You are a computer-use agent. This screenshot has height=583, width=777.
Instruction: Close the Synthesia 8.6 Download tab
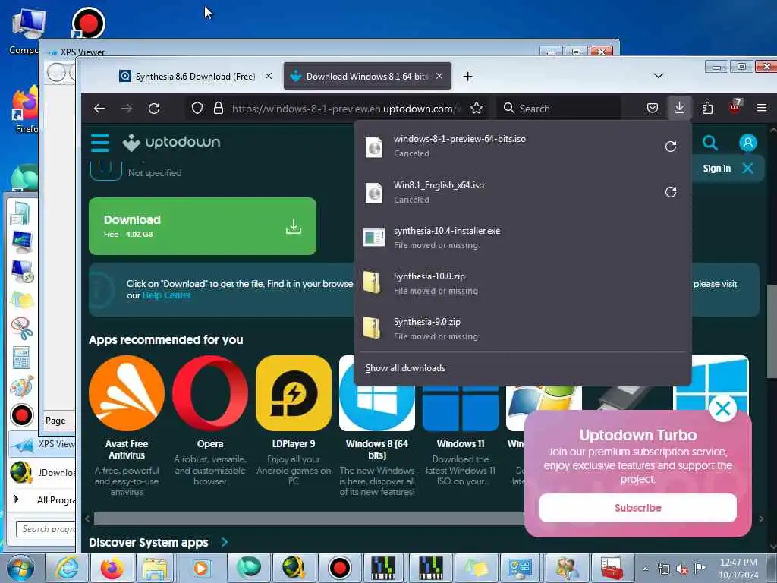pos(269,77)
